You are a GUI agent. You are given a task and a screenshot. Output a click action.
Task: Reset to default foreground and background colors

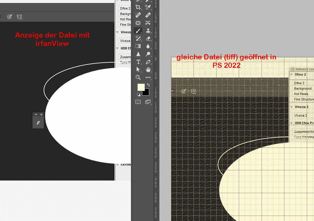[139, 94]
